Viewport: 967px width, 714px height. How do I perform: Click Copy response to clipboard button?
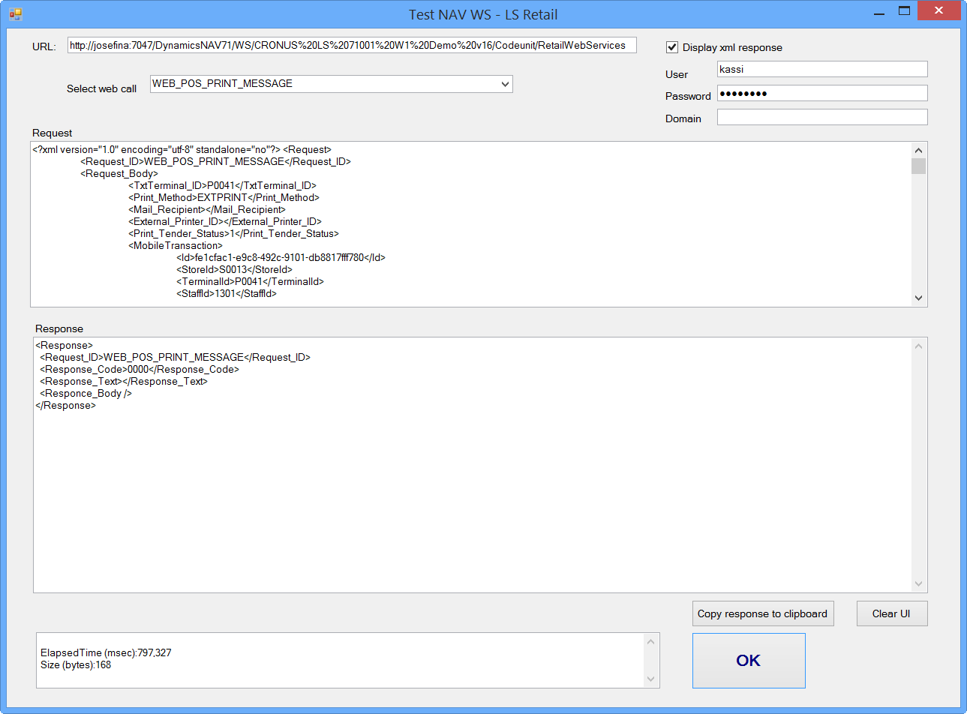coord(763,613)
